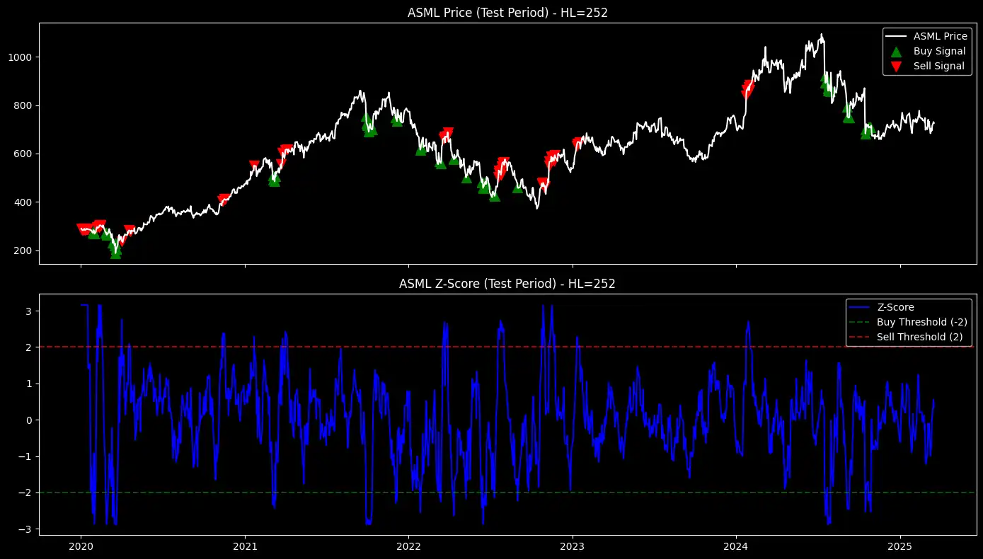The width and height of the screenshot is (983, 559).
Task: Click the price axis label "200"
Action: coord(22,250)
